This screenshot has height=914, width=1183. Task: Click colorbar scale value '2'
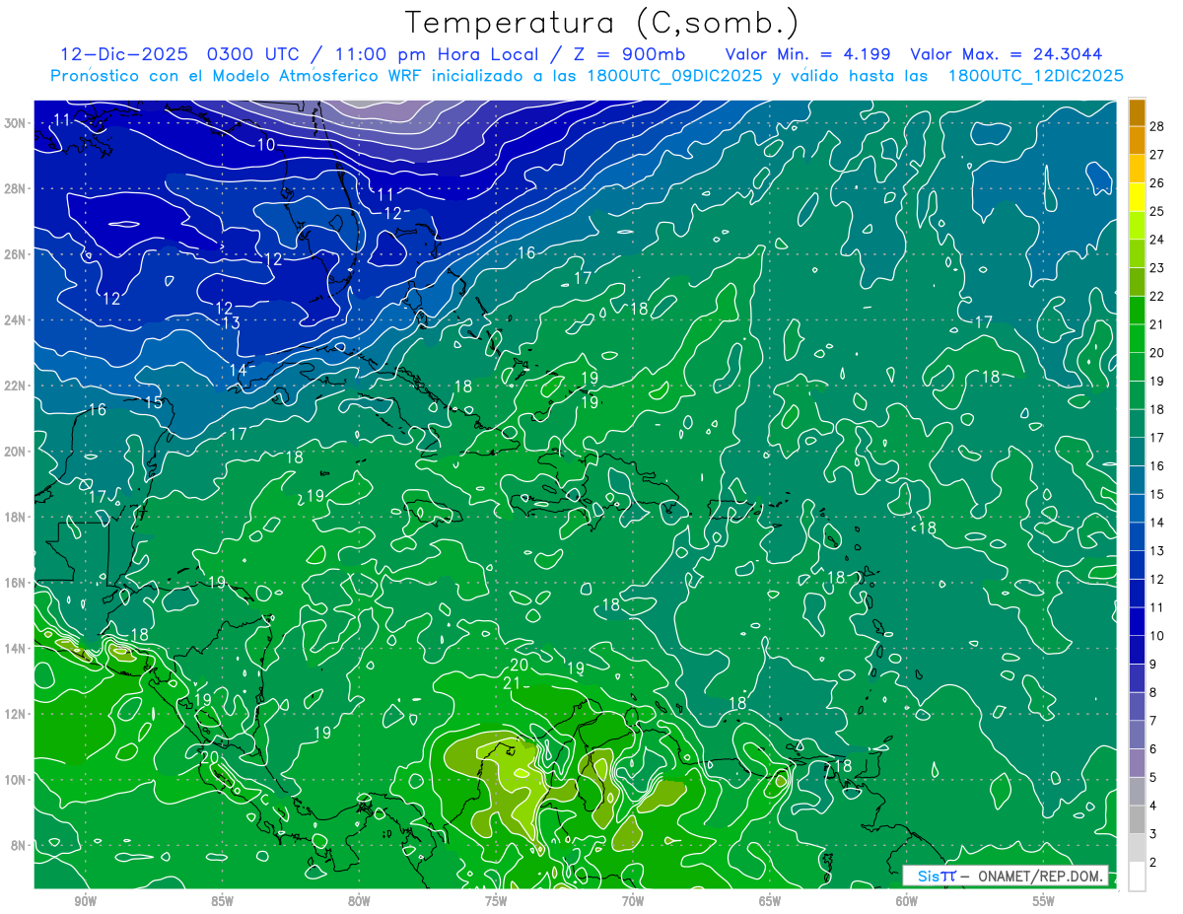[1153, 862]
